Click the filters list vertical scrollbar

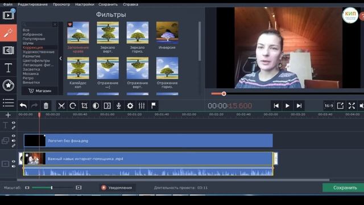(200, 42)
